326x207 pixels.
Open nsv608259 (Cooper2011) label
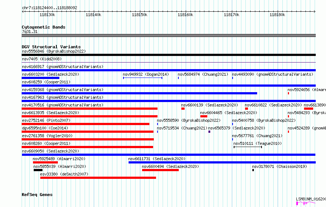pyautogui.click(x=46, y=82)
